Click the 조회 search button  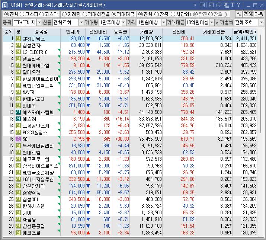[x=248, y=14]
